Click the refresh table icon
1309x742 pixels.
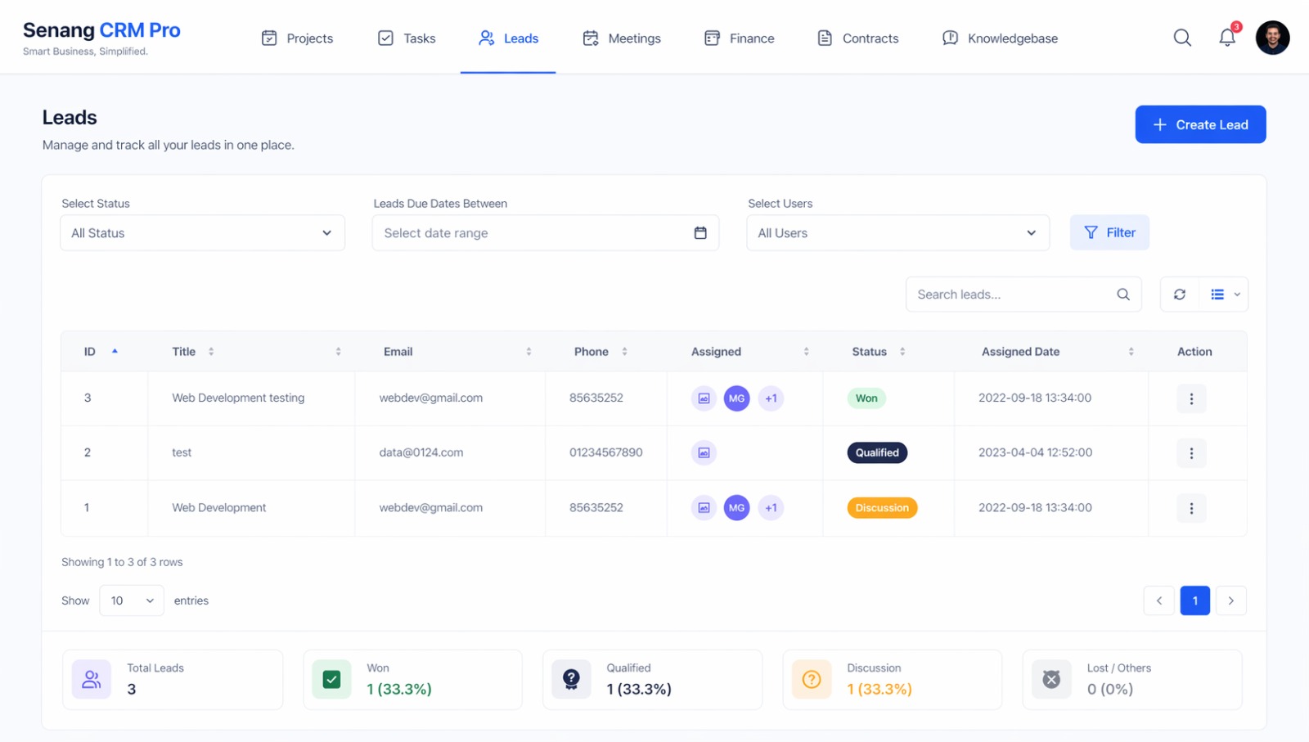point(1180,295)
